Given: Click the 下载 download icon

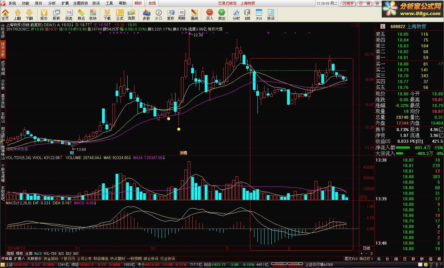Looking at the screenshot, I should [107, 14].
